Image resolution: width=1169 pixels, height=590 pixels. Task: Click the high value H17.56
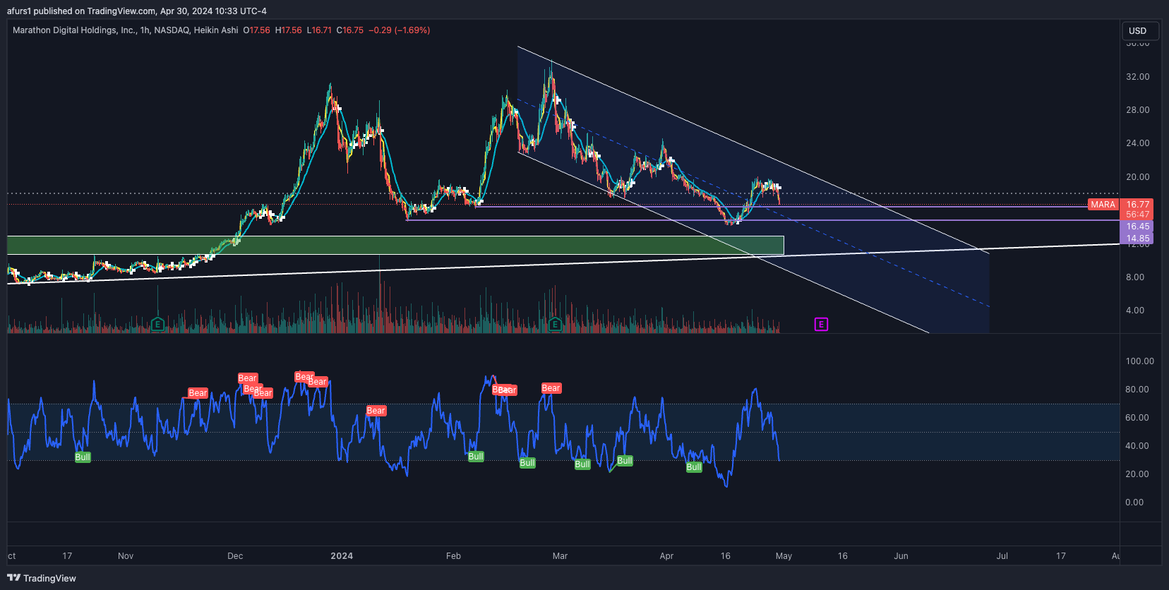288,30
